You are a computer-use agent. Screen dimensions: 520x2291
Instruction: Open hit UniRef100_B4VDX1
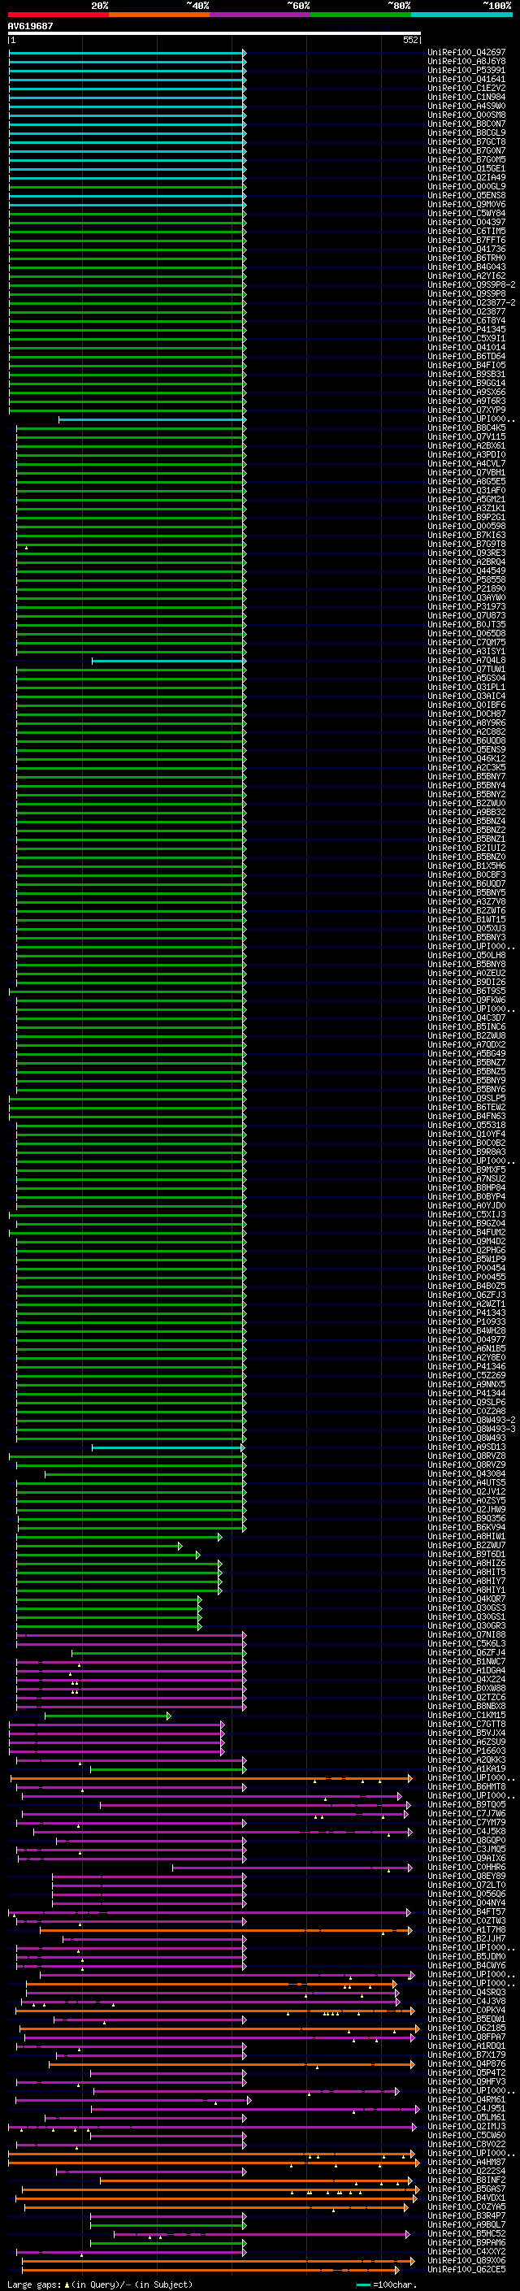(x=466, y=2198)
